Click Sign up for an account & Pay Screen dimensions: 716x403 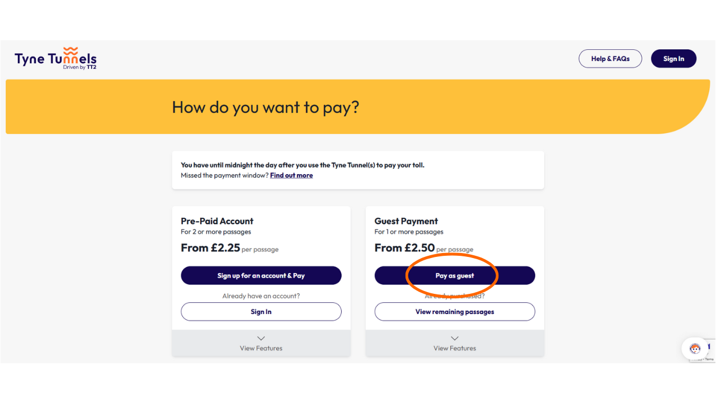(261, 275)
